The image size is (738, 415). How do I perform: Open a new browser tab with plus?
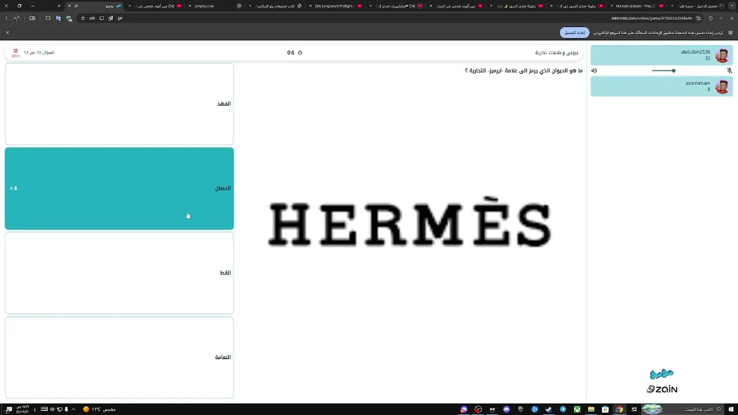coord(59,6)
